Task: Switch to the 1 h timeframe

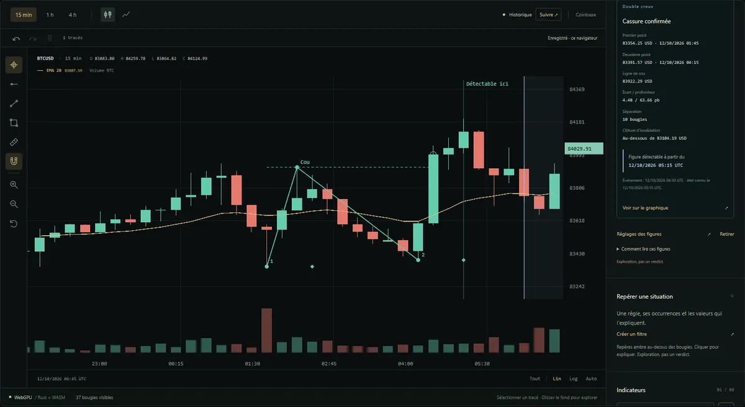Action: (x=50, y=14)
